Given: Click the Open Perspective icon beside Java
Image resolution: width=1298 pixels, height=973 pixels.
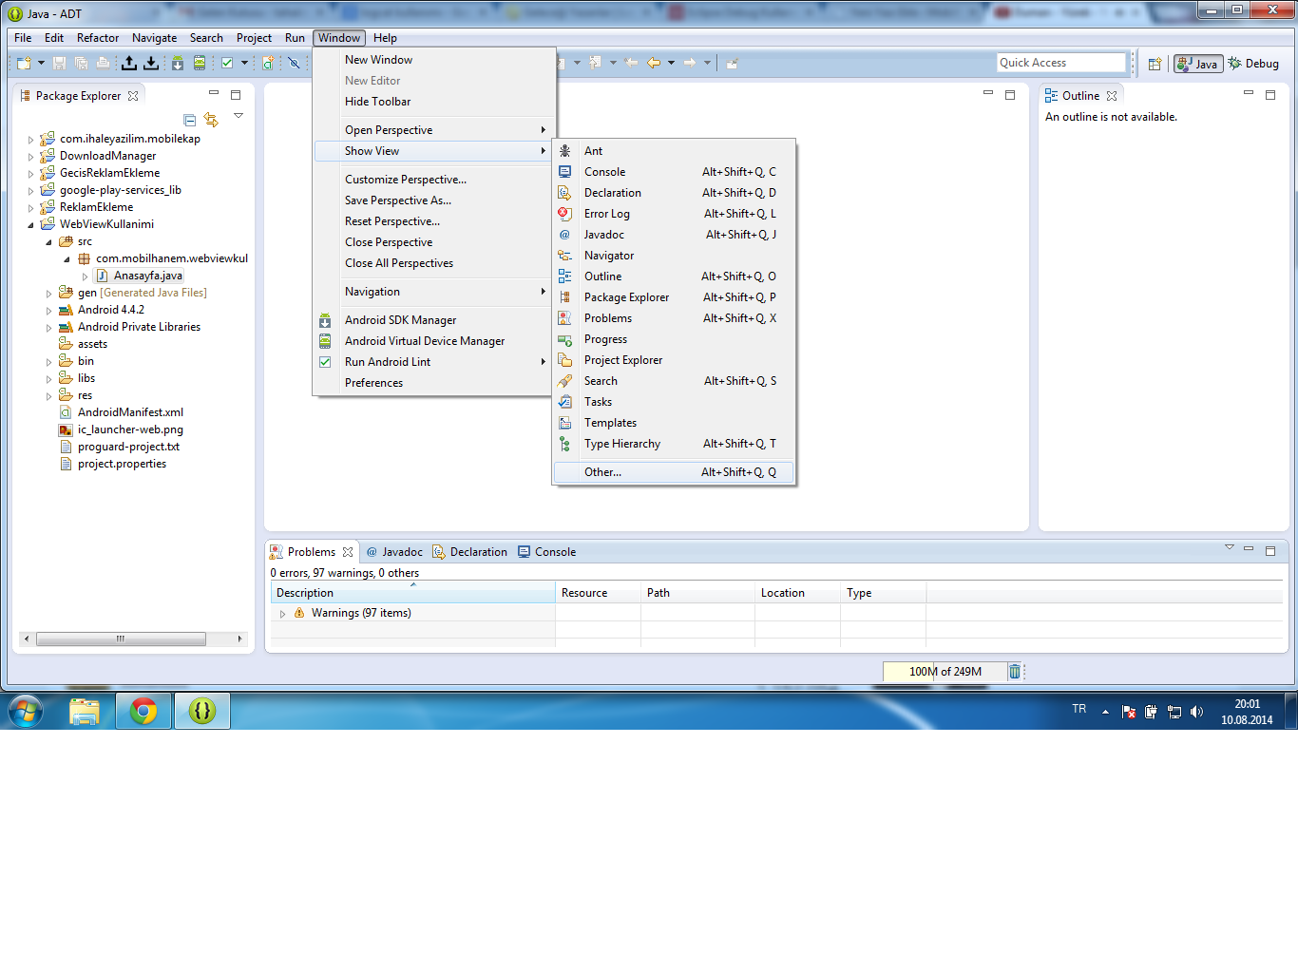Looking at the screenshot, I should [1155, 64].
